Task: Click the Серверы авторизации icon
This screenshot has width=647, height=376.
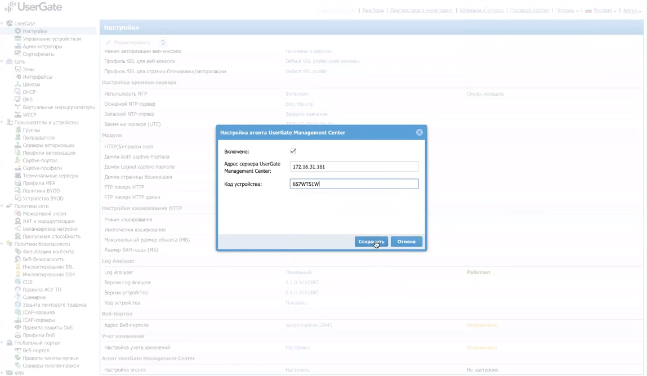Action: pyautogui.click(x=18, y=145)
